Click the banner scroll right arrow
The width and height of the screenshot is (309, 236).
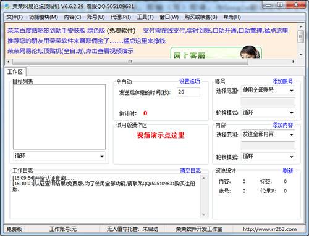(293, 62)
